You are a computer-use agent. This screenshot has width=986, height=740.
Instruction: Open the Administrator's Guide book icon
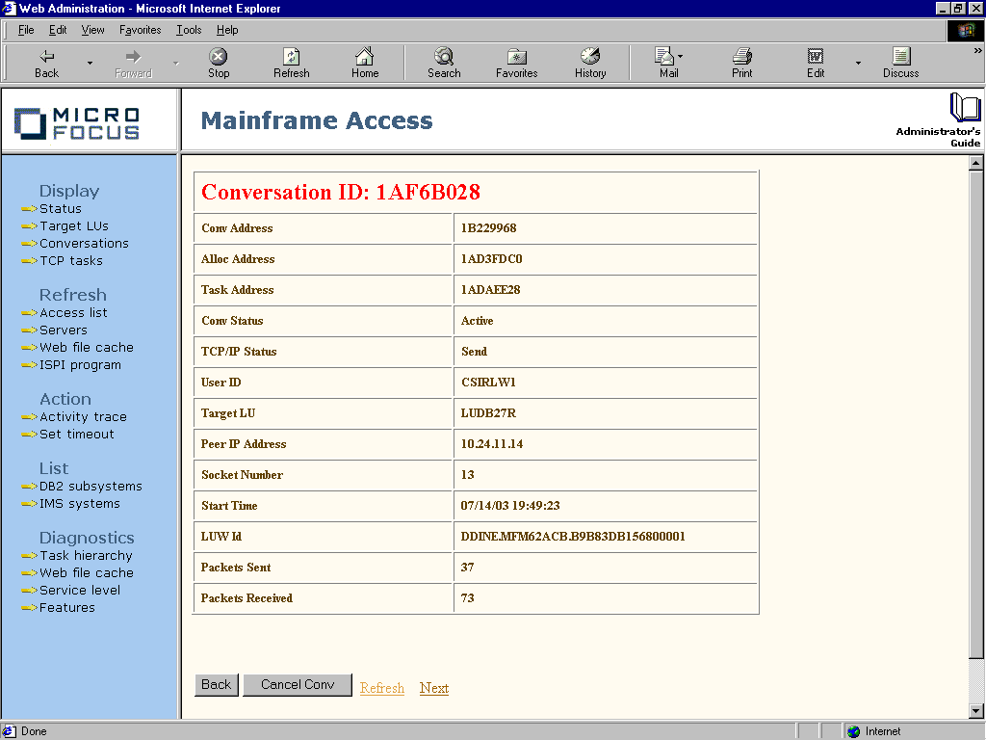pos(964,107)
